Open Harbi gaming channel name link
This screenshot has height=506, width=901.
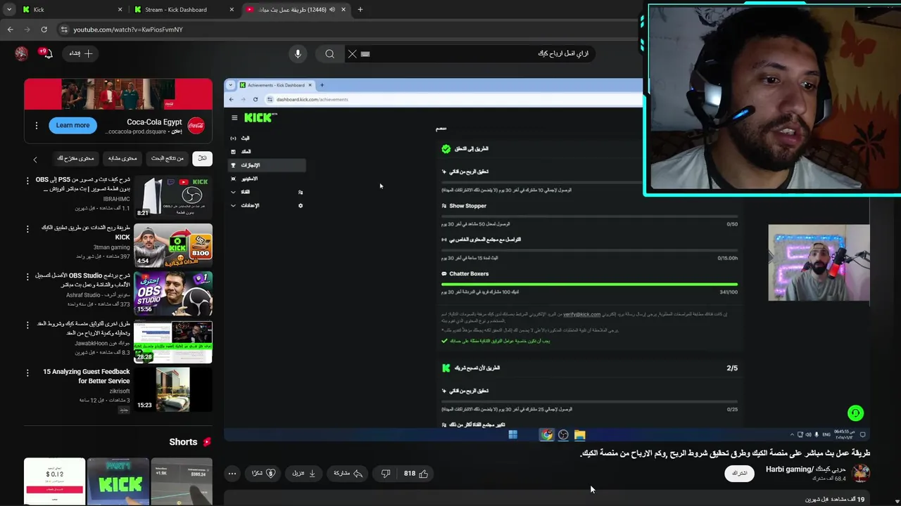point(805,469)
